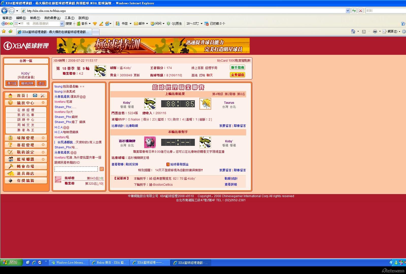Open the 问问 dropdown in Soso toolbar

tap(163, 24)
